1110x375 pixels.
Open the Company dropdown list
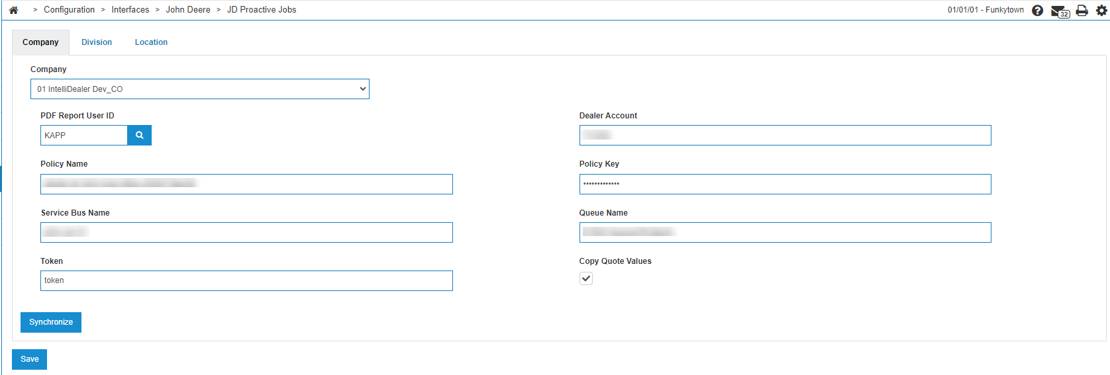200,89
